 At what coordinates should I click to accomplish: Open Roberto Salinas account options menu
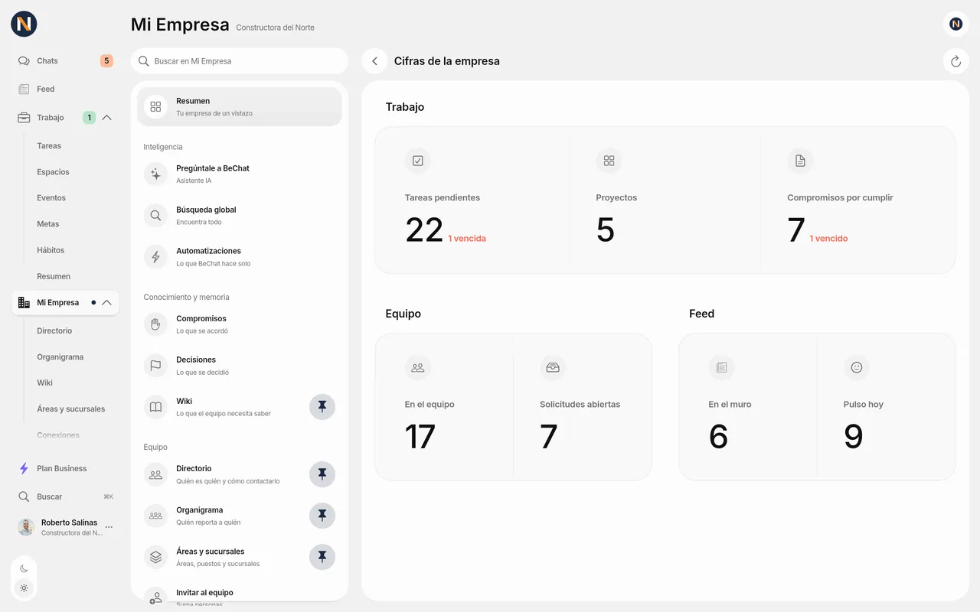tap(109, 527)
